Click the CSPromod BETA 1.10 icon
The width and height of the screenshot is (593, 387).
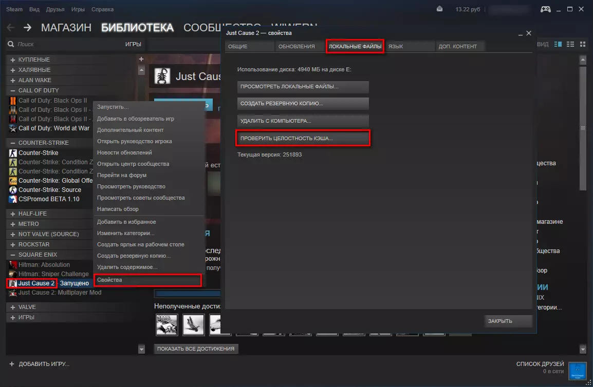[x=13, y=199]
